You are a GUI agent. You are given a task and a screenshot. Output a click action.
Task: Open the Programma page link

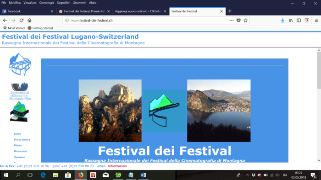[x=22, y=140]
